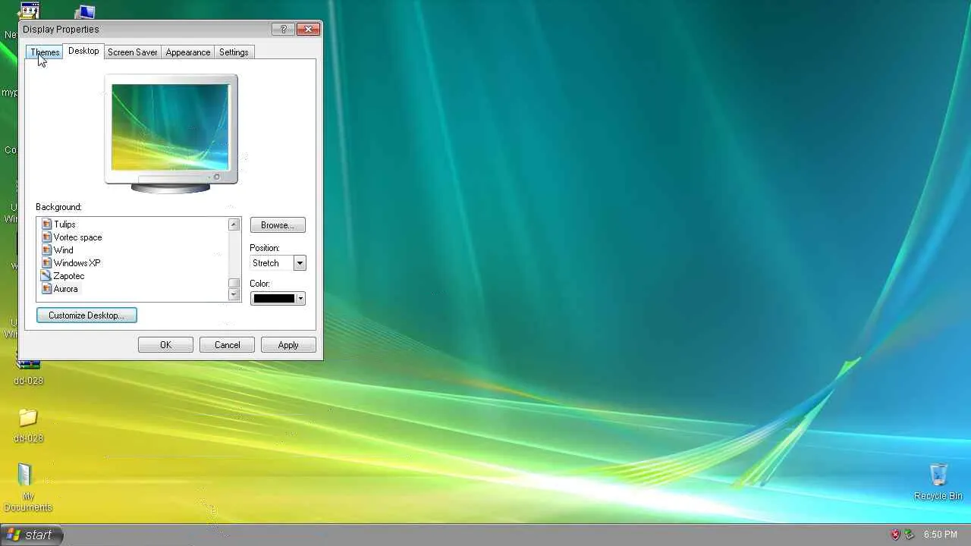Apply the display changes
Image resolution: width=971 pixels, height=546 pixels.
point(288,345)
